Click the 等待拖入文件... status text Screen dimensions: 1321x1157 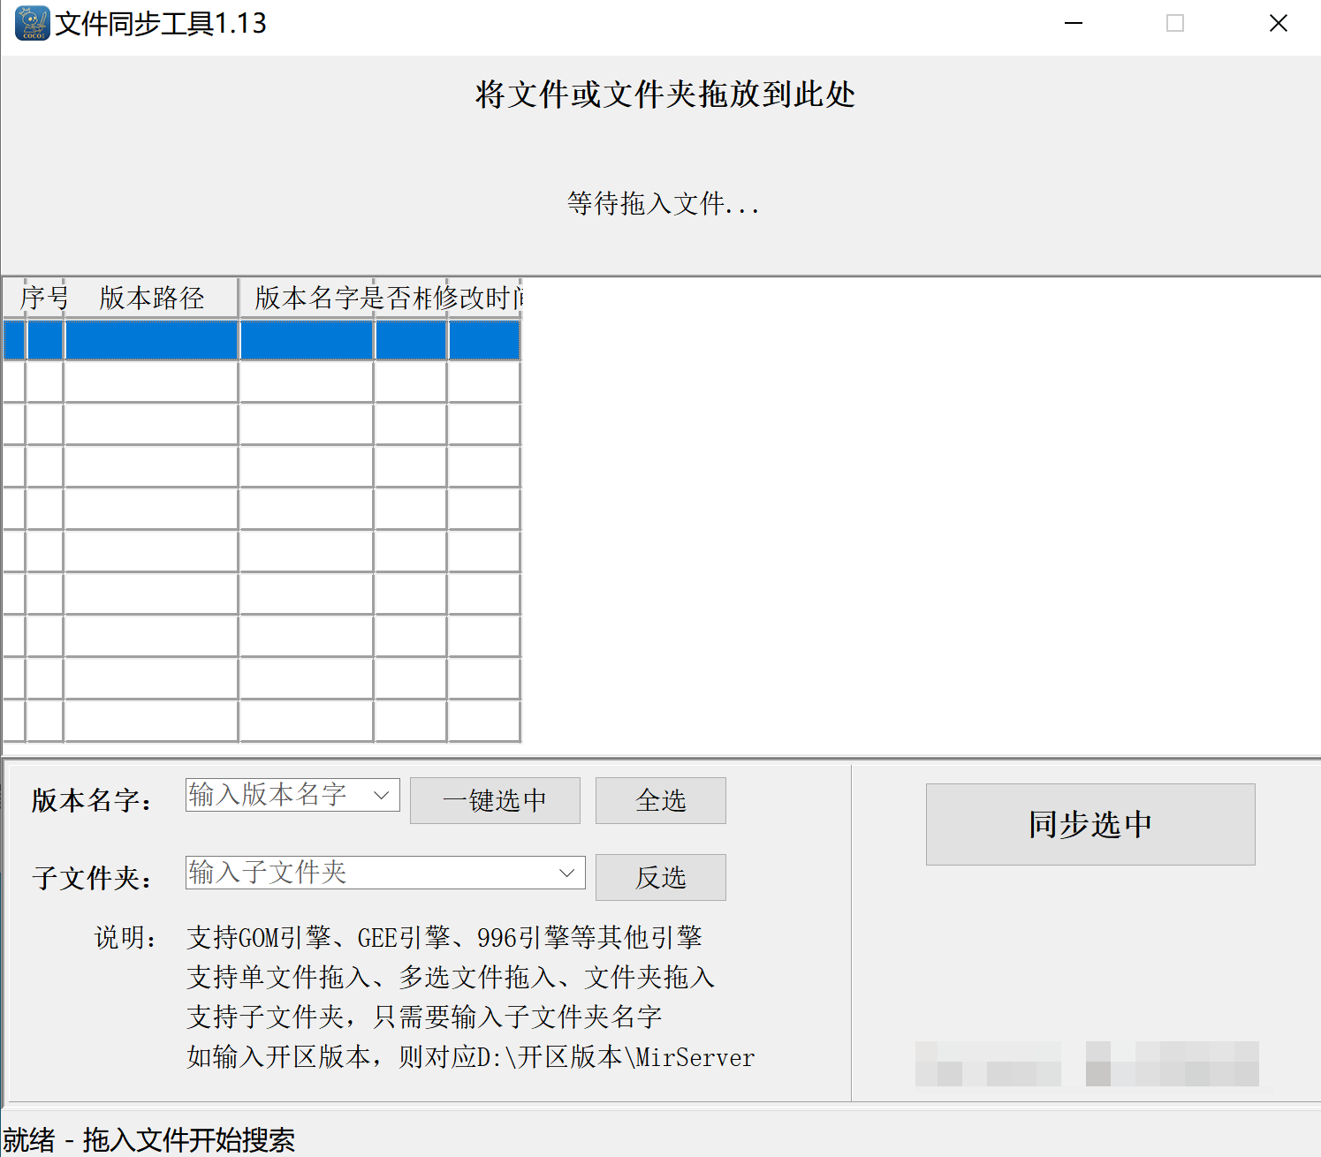[x=663, y=204]
